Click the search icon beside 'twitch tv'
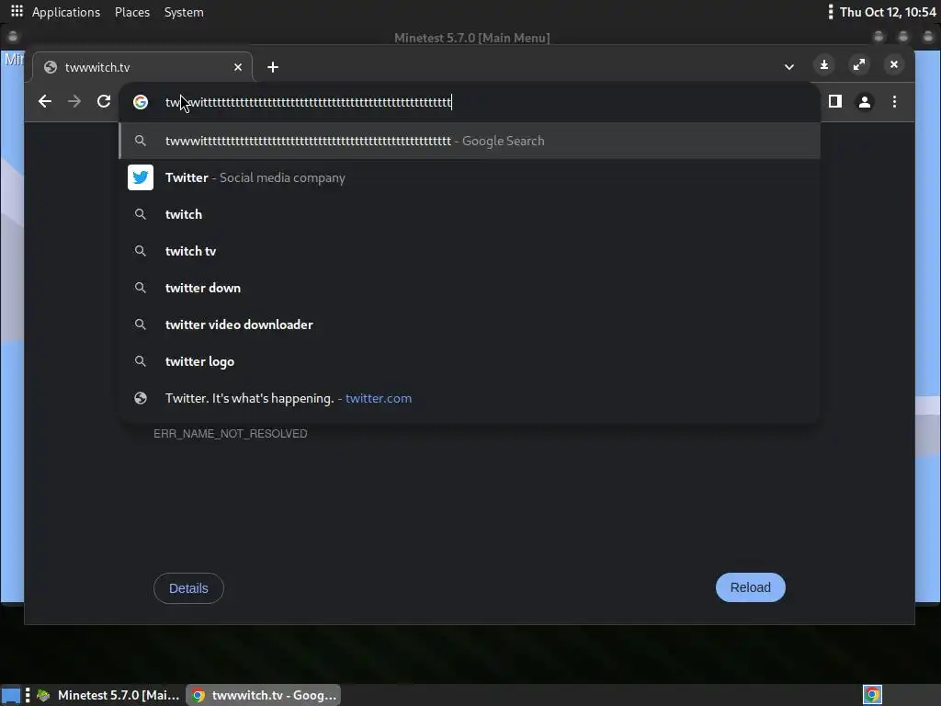Screen dimensions: 941x706 point(141,251)
